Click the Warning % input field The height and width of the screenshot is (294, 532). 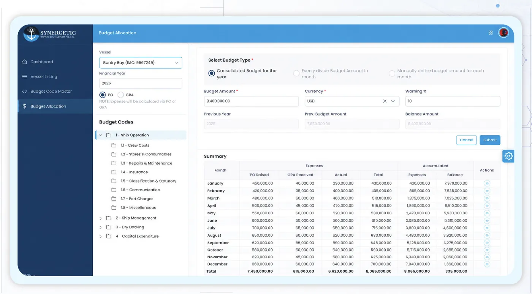click(453, 101)
